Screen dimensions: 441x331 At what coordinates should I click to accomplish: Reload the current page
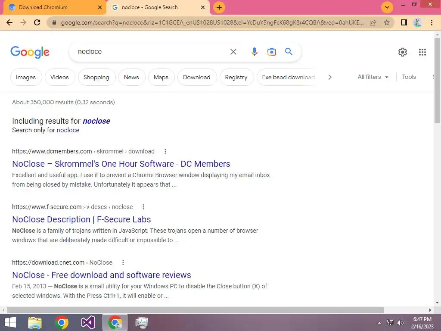pyautogui.click(x=37, y=22)
